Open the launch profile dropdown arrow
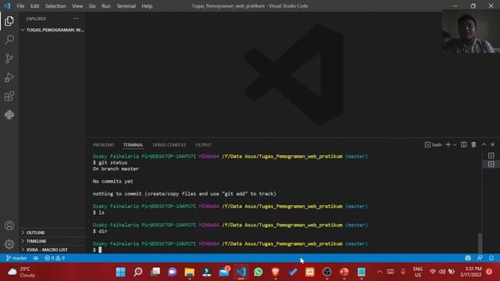 455,145
